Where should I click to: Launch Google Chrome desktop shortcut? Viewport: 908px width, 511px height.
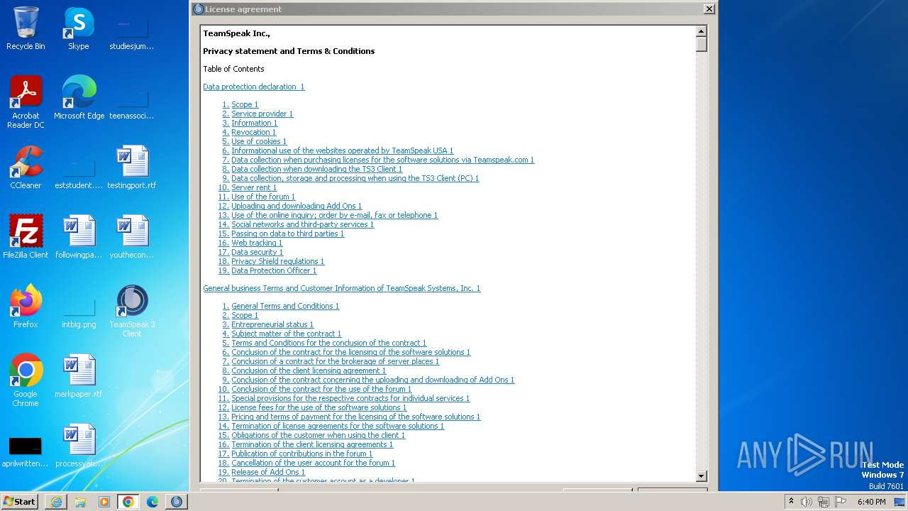pos(26,380)
